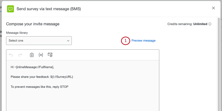Select the Compose your invite message heading
Viewport: 222px width, 111px height.
coord(33,24)
